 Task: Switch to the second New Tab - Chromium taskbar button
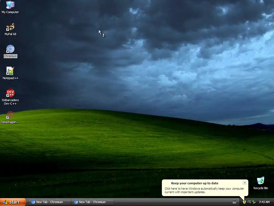93,202
